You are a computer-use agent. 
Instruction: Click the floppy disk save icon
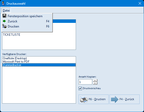tap(4, 16)
